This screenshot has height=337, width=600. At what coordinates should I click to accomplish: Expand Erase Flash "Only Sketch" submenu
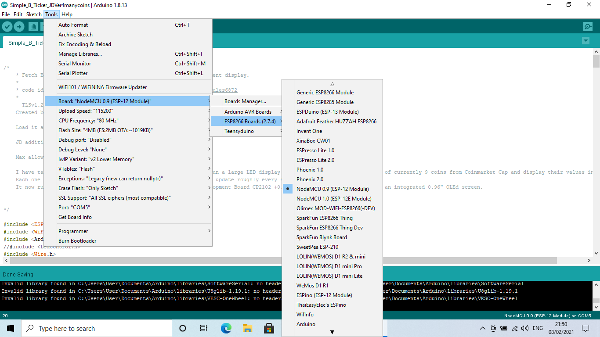tap(128, 188)
